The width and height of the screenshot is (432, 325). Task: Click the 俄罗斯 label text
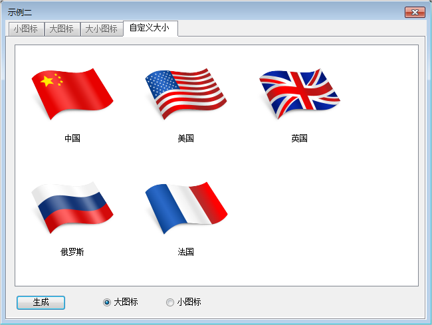pos(72,252)
